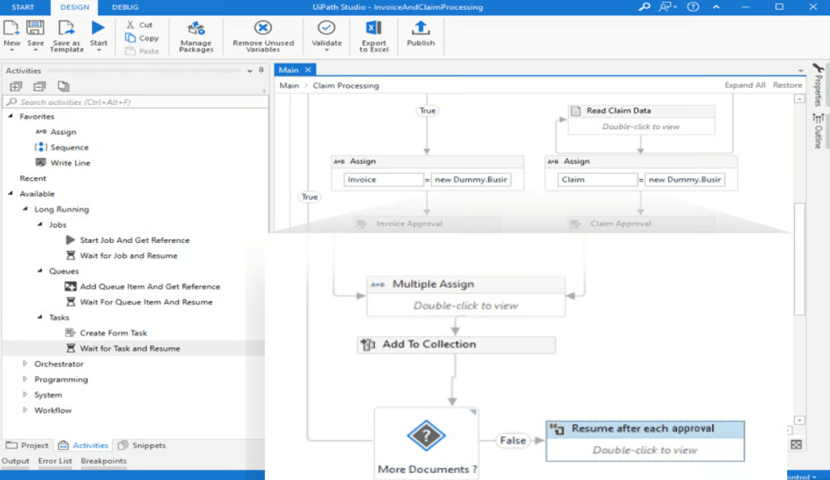Open the Project panel tab
830x480 pixels.
[x=27, y=445]
